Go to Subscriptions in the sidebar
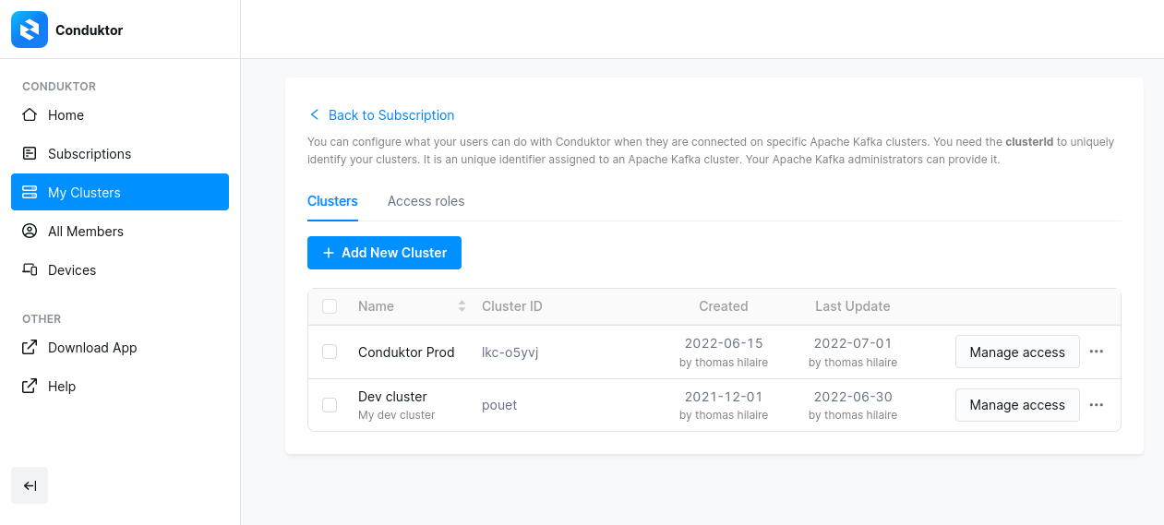This screenshot has width=1164, height=525. pos(120,154)
